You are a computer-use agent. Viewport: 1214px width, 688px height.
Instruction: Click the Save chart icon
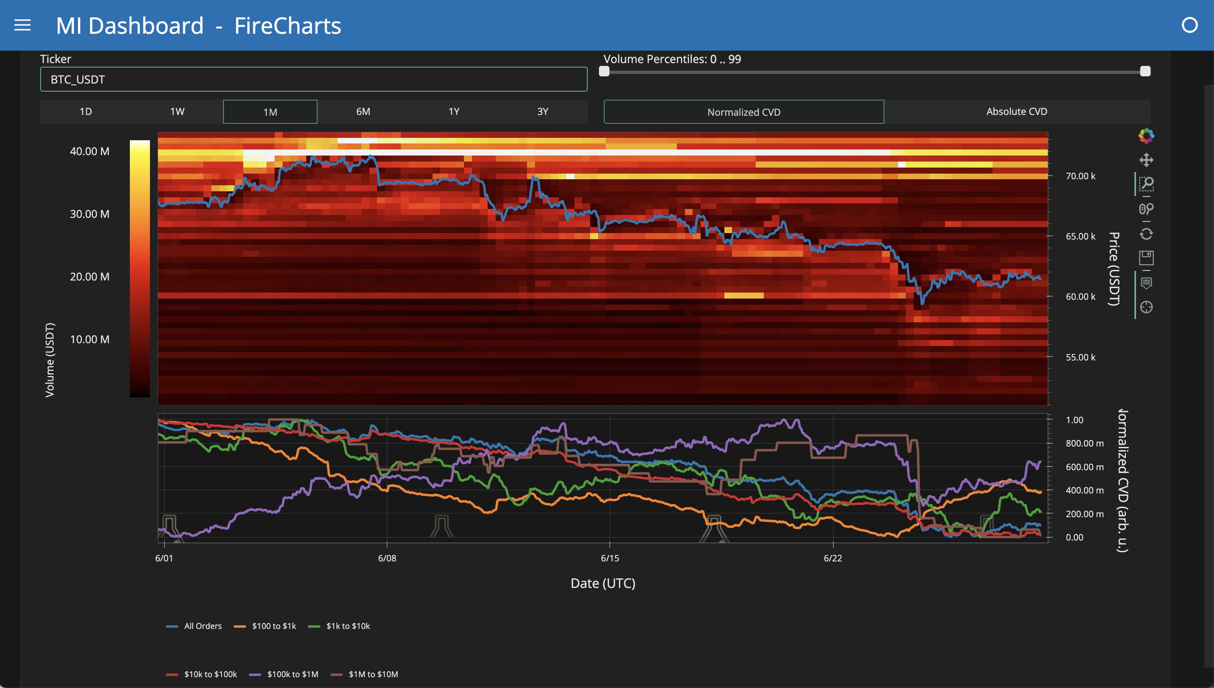click(1146, 258)
